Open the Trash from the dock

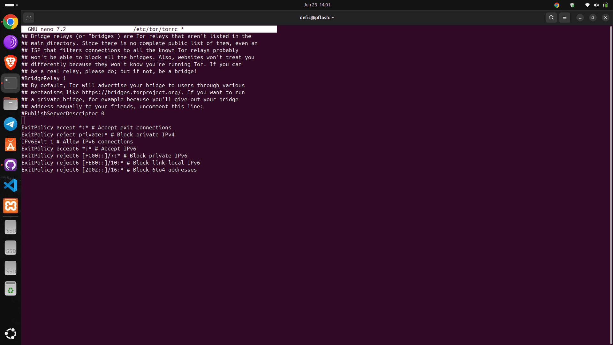click(11, 289)
